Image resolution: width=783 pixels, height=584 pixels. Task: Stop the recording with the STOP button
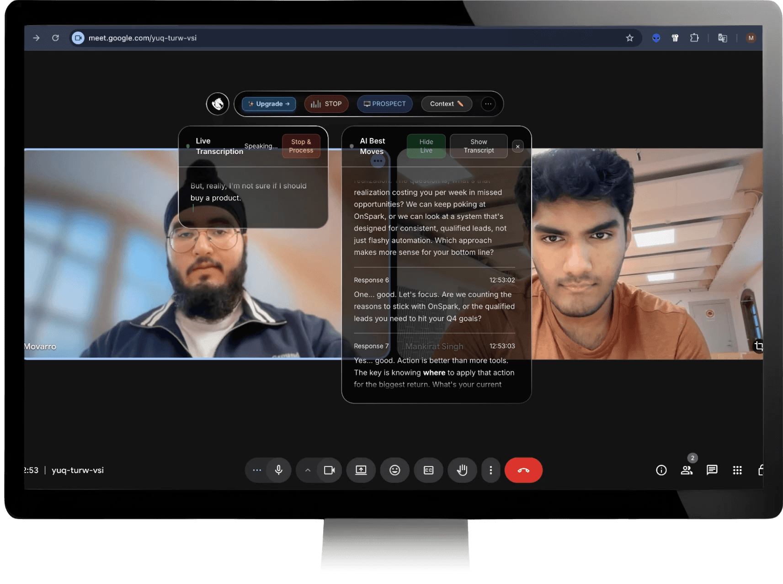pos(326,104)
